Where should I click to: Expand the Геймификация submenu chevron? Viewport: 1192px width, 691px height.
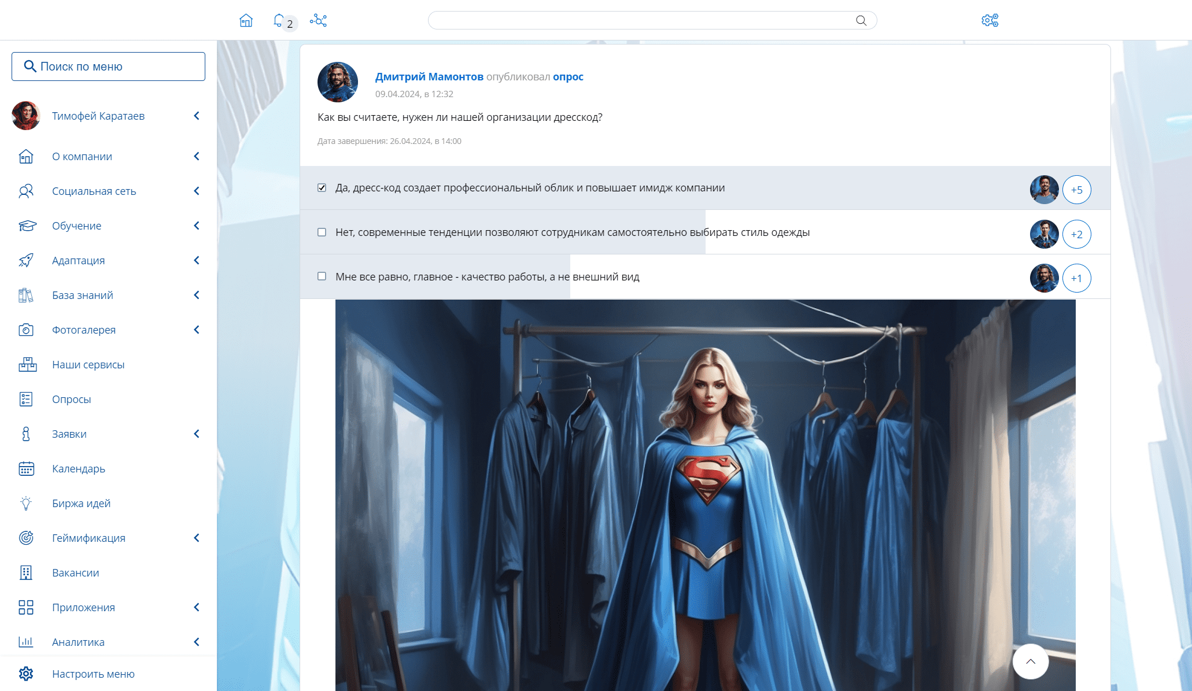pos(197,538)
